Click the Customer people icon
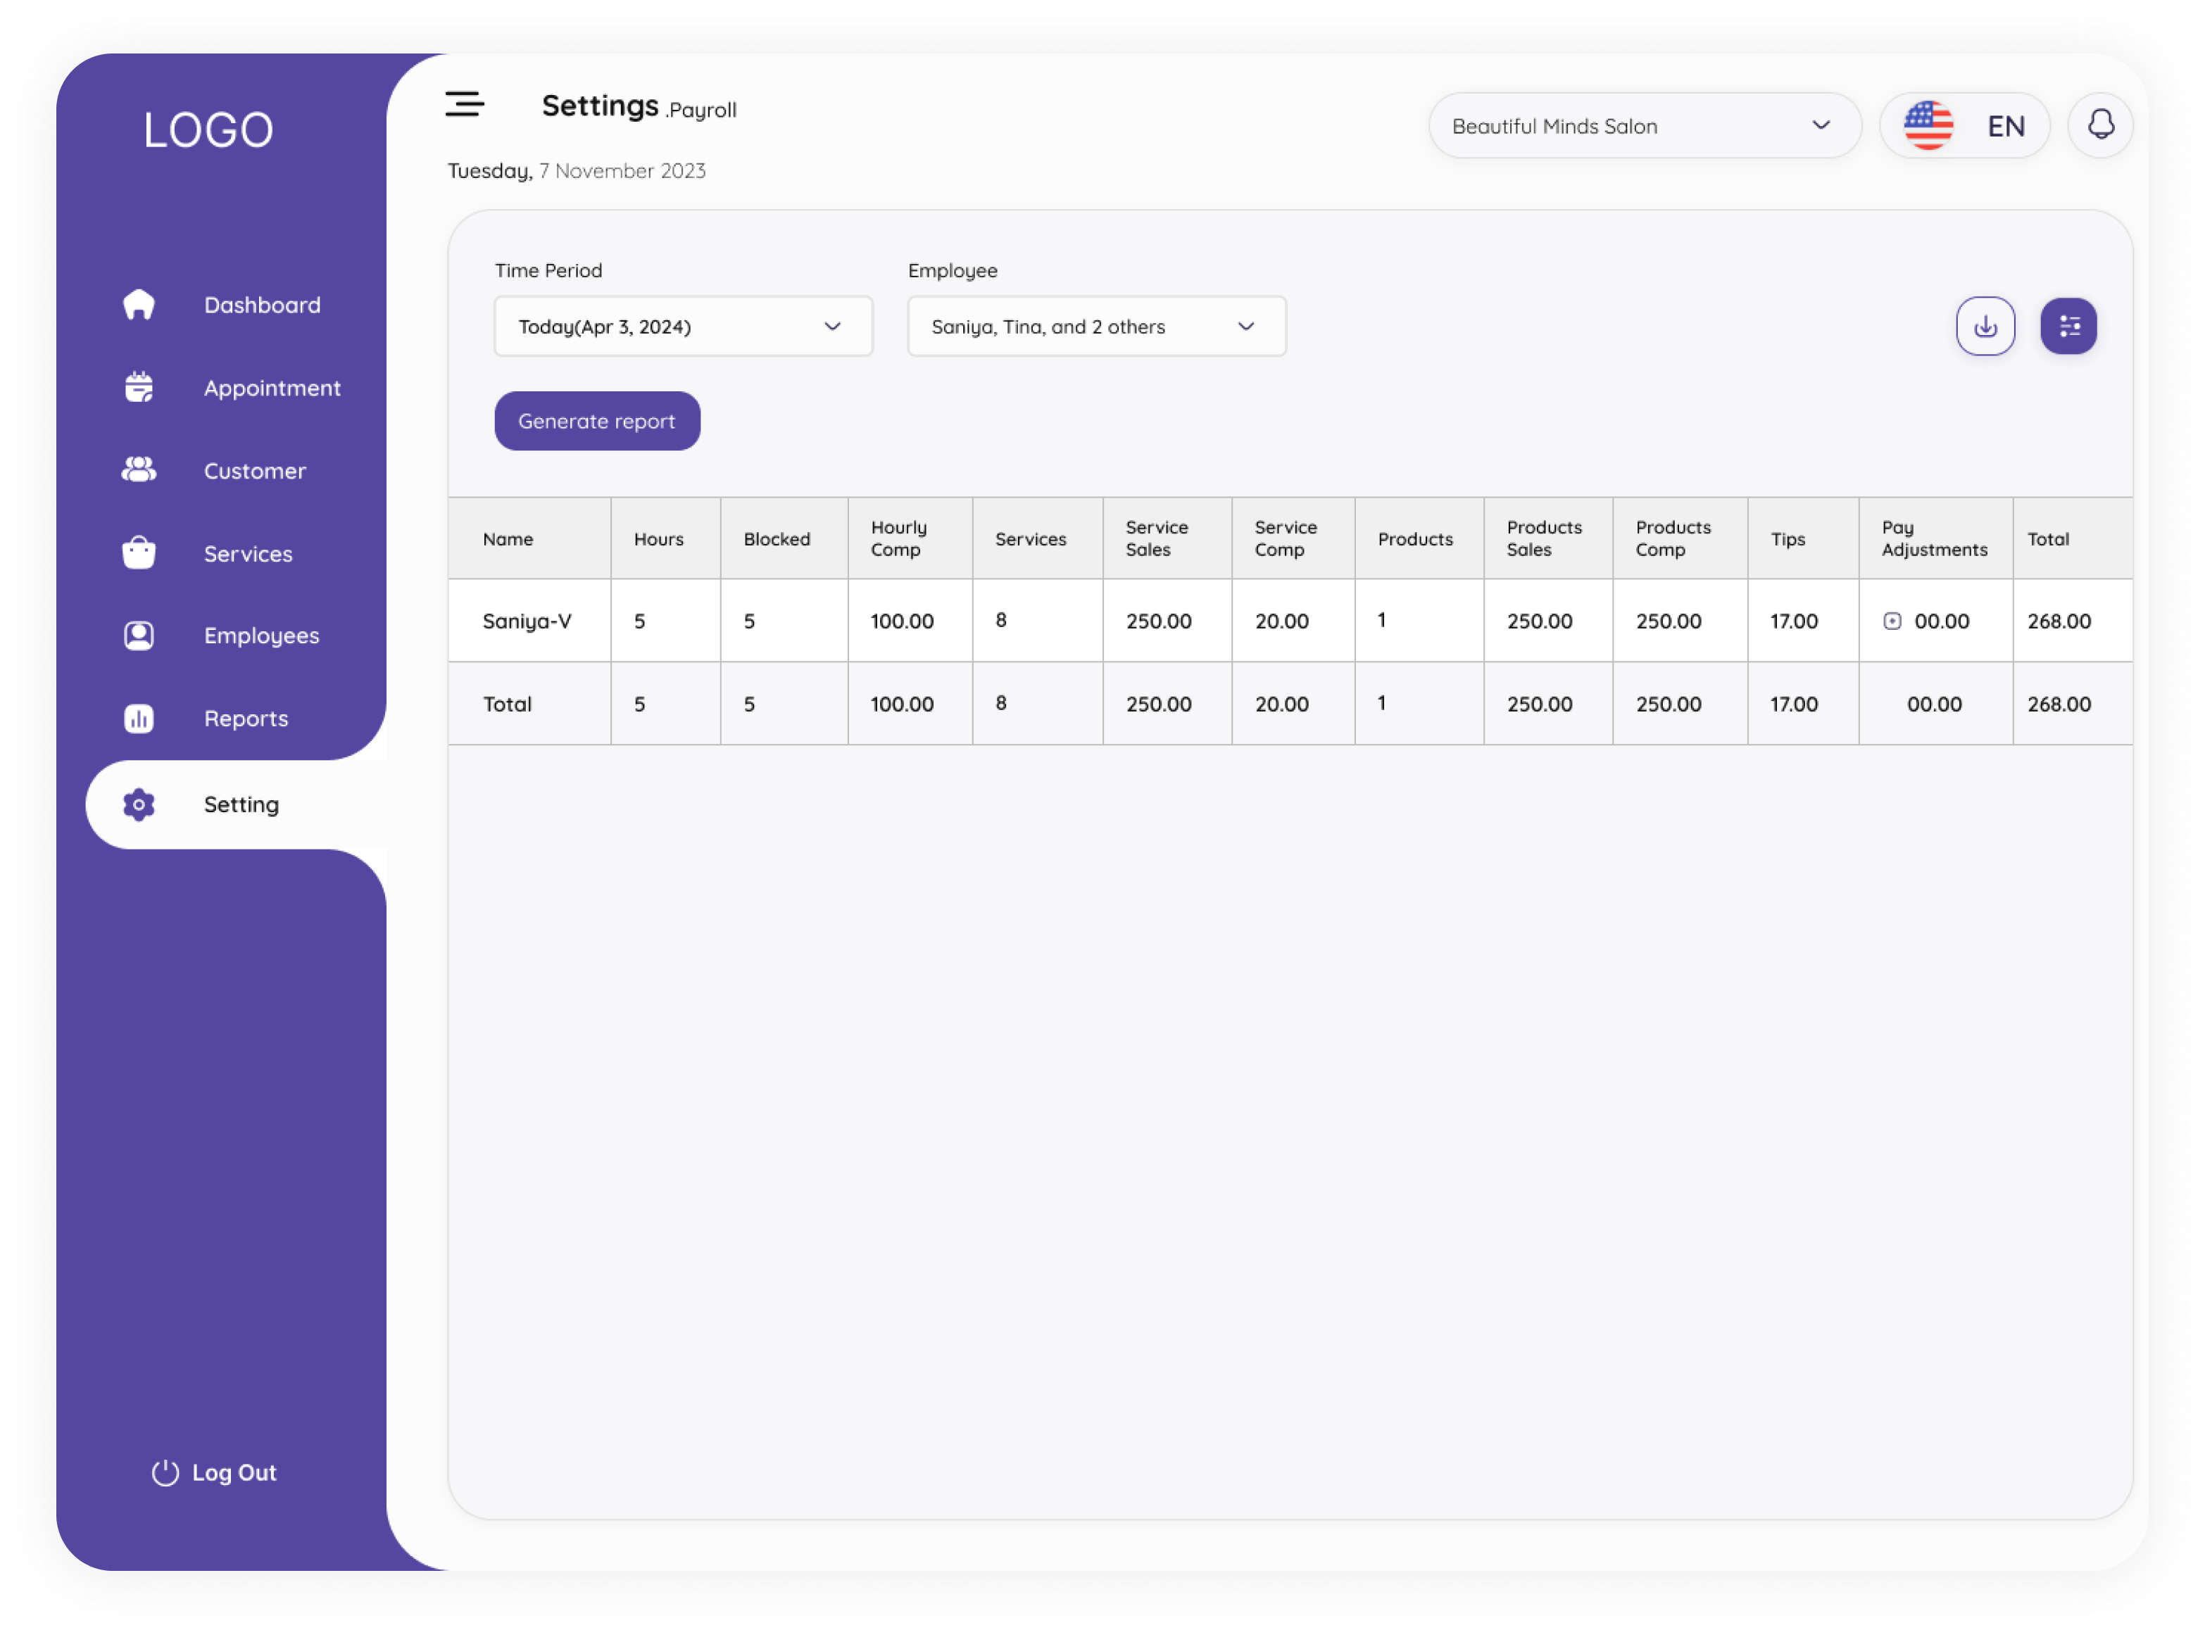The width and height of the screenshot is (2205, 1630). [139, 469]
